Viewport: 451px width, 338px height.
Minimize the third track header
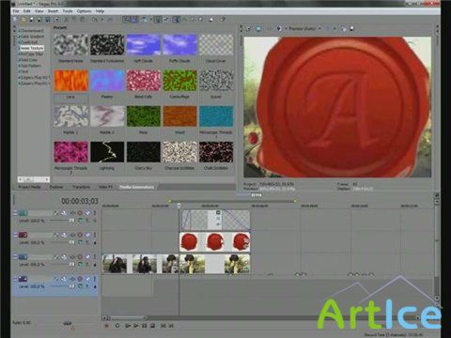[x=15, y=256]
